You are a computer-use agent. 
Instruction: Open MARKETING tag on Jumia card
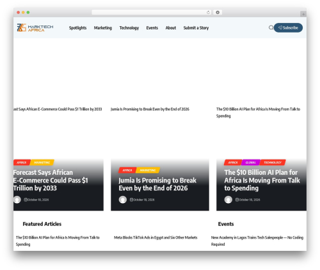pyautogui.click(x=148, y=170)
